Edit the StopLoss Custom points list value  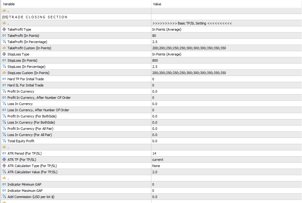click(226, 73)
